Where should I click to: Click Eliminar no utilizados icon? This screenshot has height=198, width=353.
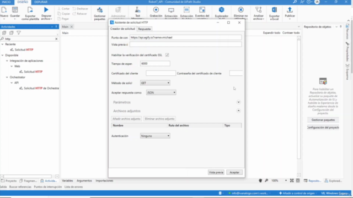[240, 10]
